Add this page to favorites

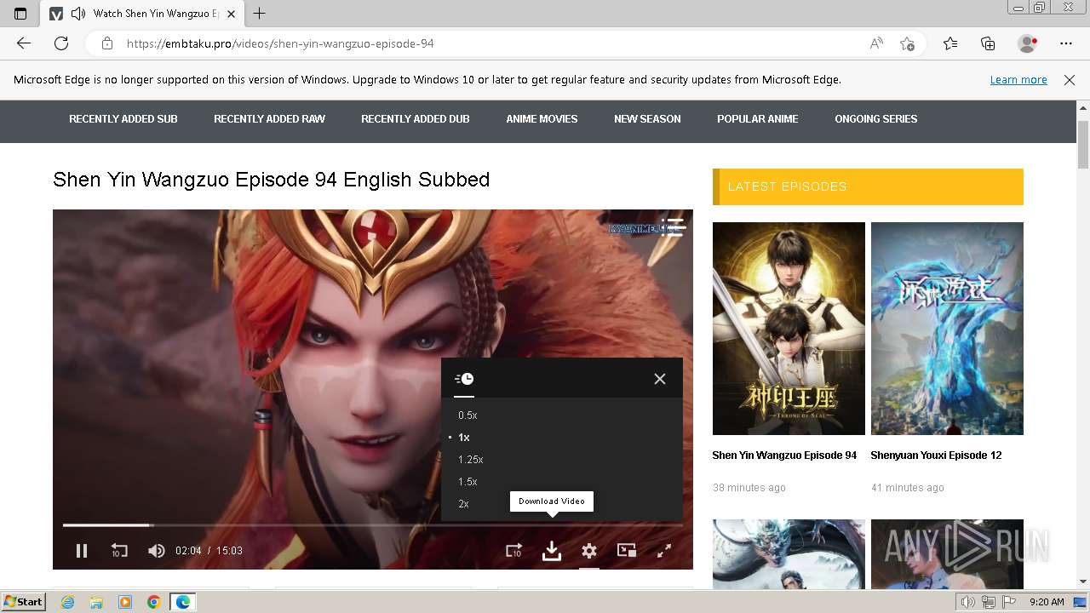pos(908,43)
